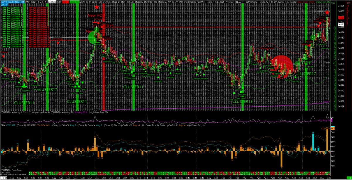Click the red star above New HOD
The image size is (352, 180).
point(97,7)
